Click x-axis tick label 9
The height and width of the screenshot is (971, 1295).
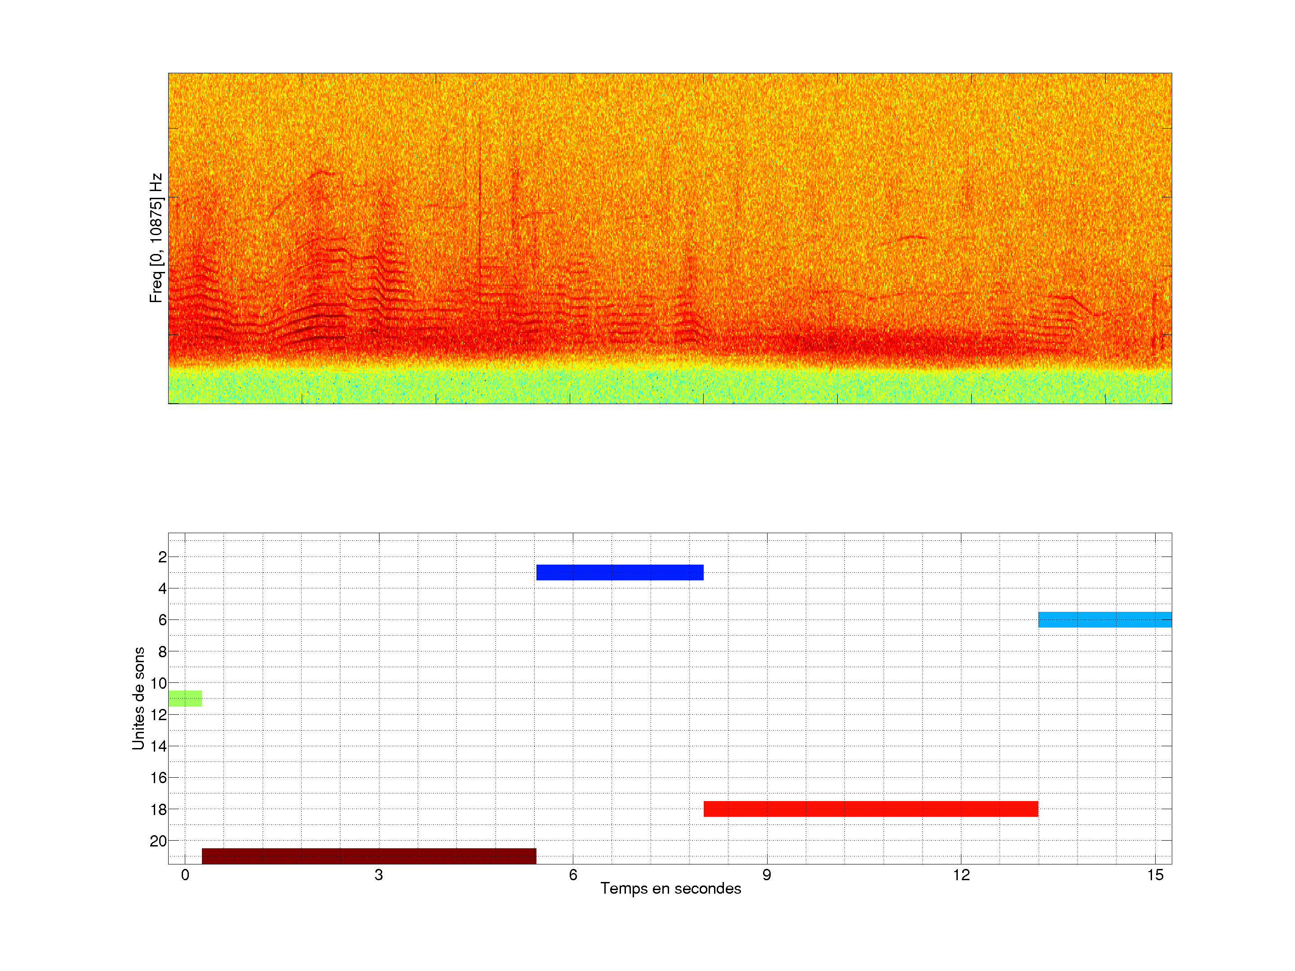click(766, 875)
